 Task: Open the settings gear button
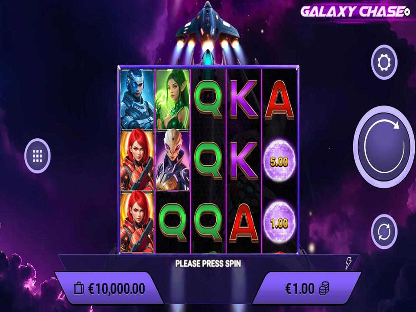click(384, 62)
